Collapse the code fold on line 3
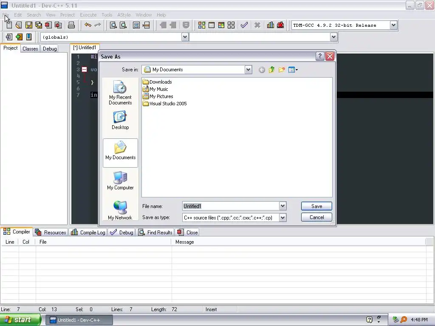 pyautogui.click(x=85, y=70)
